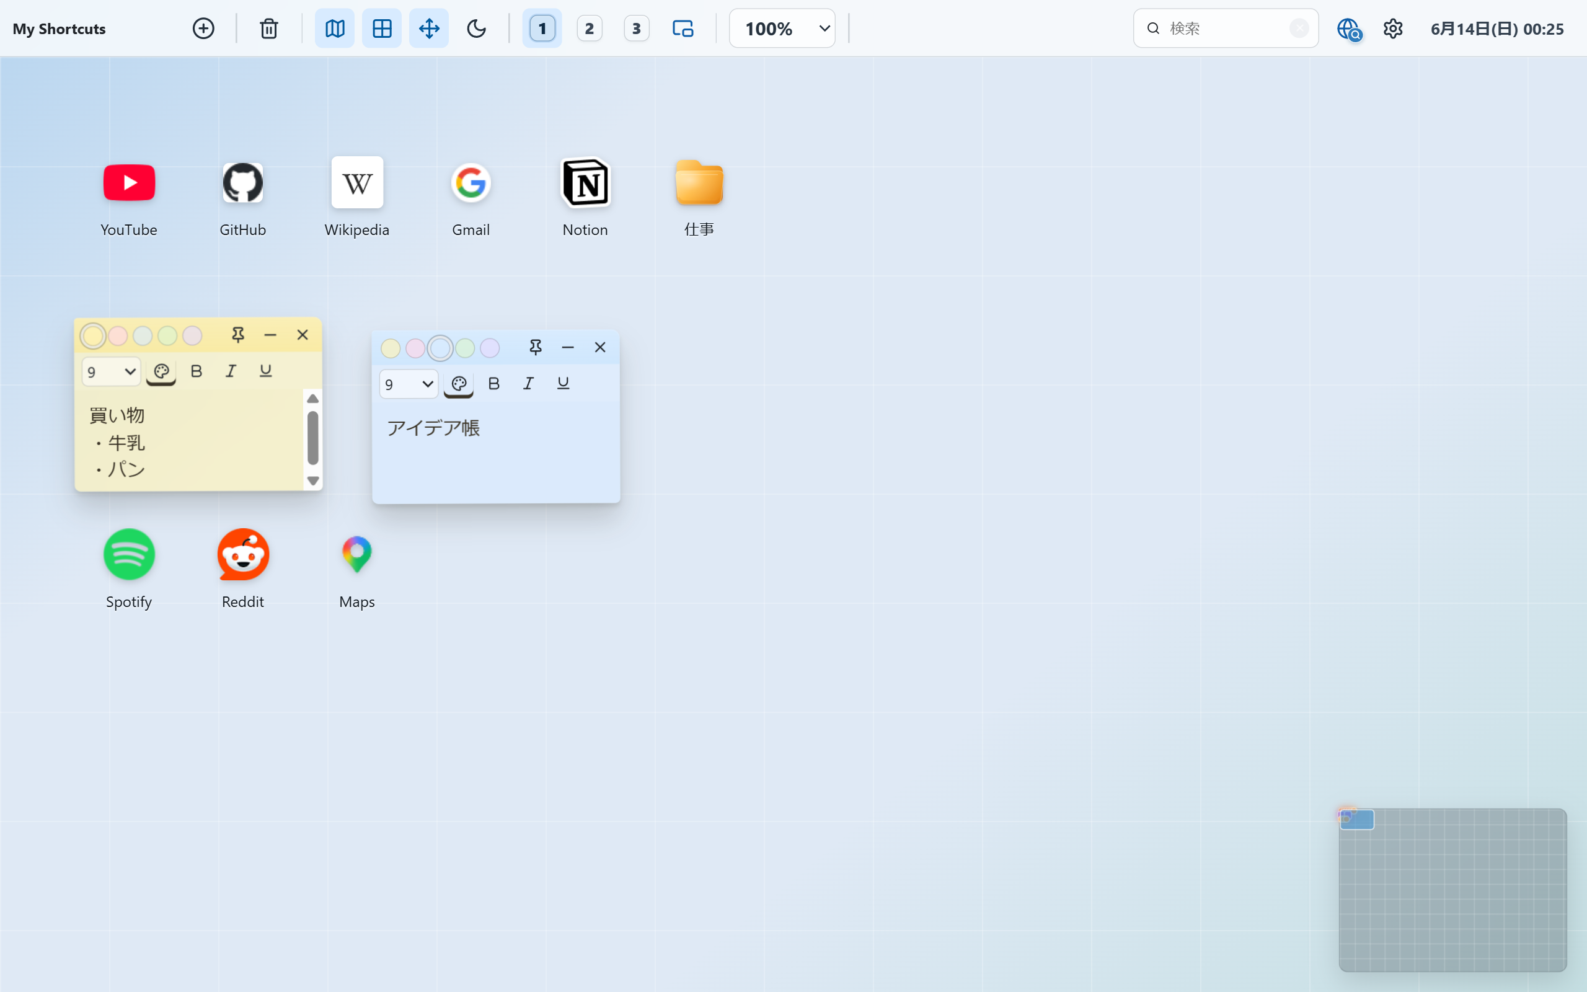Toggle underline in 買い物 note
Viewport: 1587px width, 992px height.
(265, 371)
